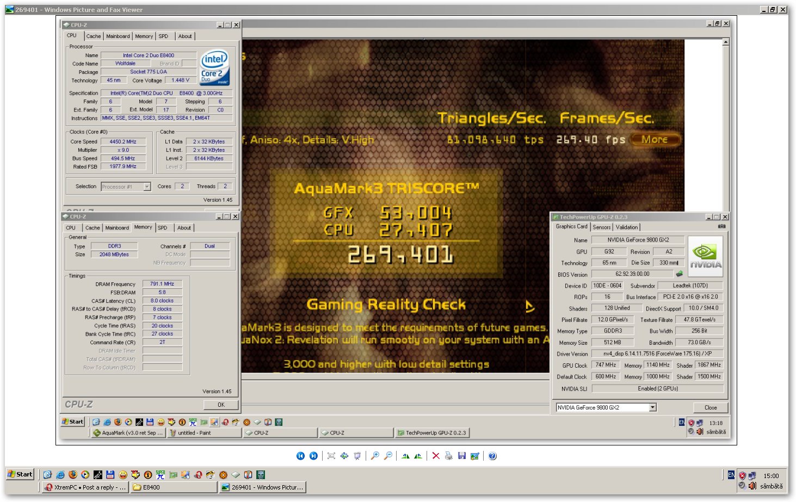Click the NVIDIA SLI Enabled (2 GPUs) field
The image size is (796, 502).
[x=658, y=388]
